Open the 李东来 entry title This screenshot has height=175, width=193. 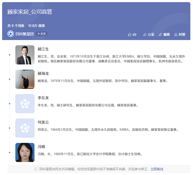[x=43, y=98]
